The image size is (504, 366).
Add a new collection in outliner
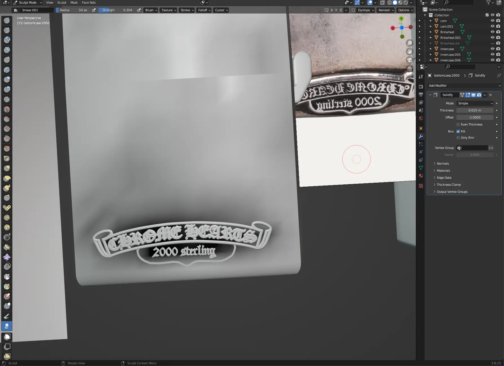(499, 3)
